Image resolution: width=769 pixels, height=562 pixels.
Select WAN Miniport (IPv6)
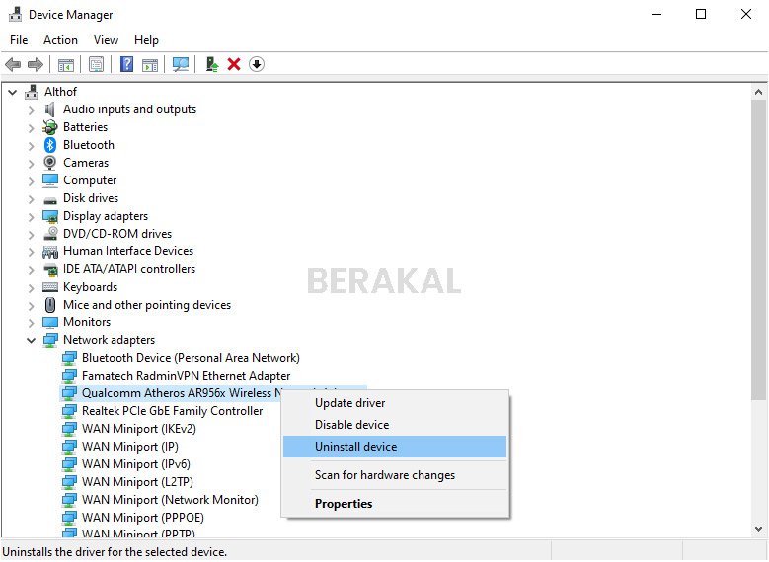[x=136, y=464]
